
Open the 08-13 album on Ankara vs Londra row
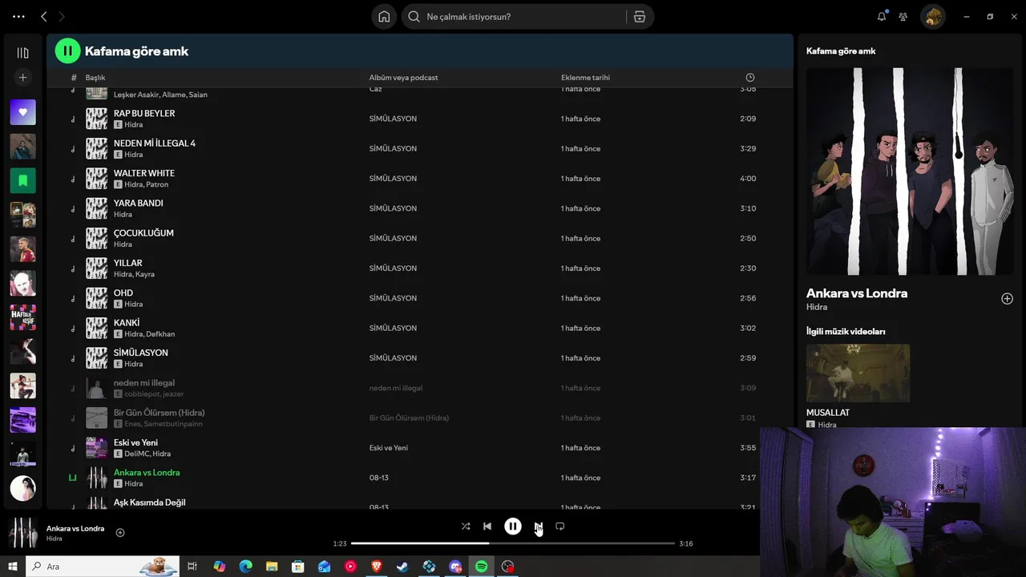pos(379,478)
